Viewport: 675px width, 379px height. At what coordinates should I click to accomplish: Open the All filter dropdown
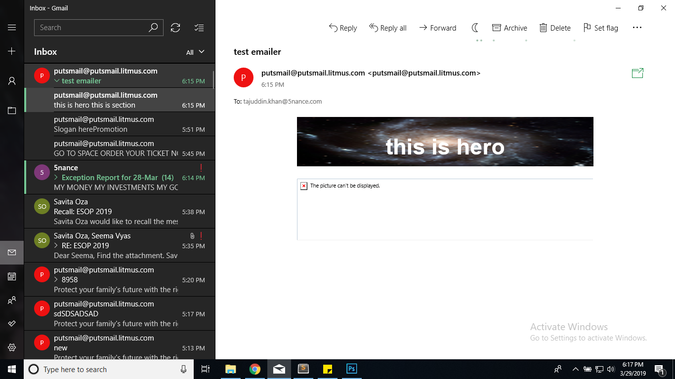click(195, 52)
